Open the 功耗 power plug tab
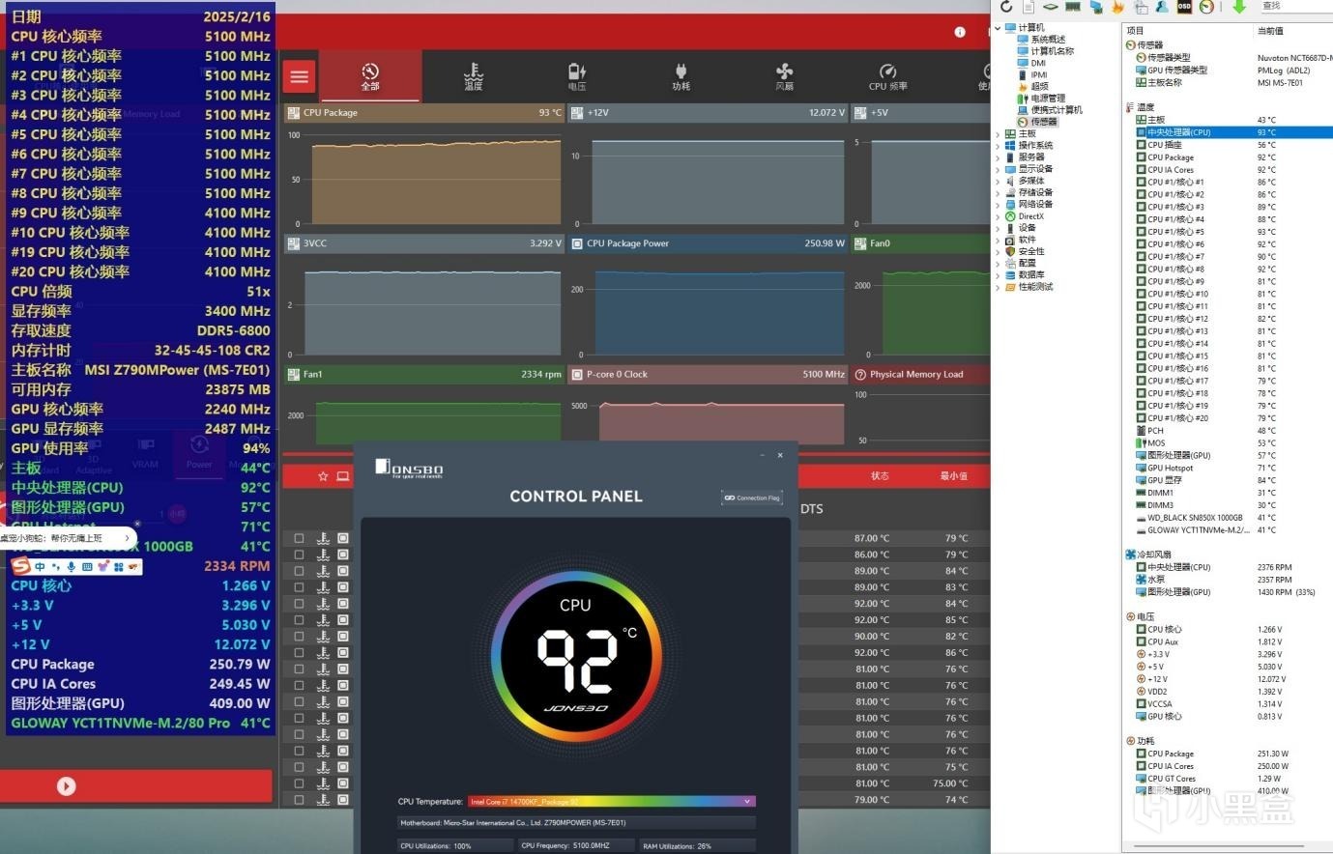This screenshot has height=854, width=1333. pos(681,76)
